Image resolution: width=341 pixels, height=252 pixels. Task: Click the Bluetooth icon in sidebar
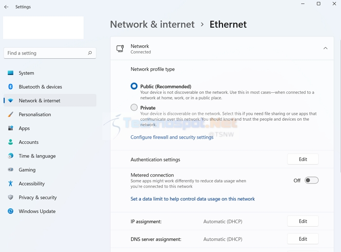[x=10, y=87]
